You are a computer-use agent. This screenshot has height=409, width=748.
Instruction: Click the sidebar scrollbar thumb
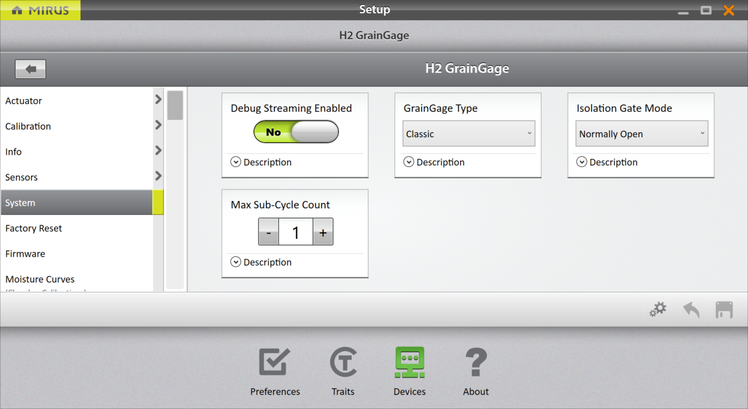[175, 105]
